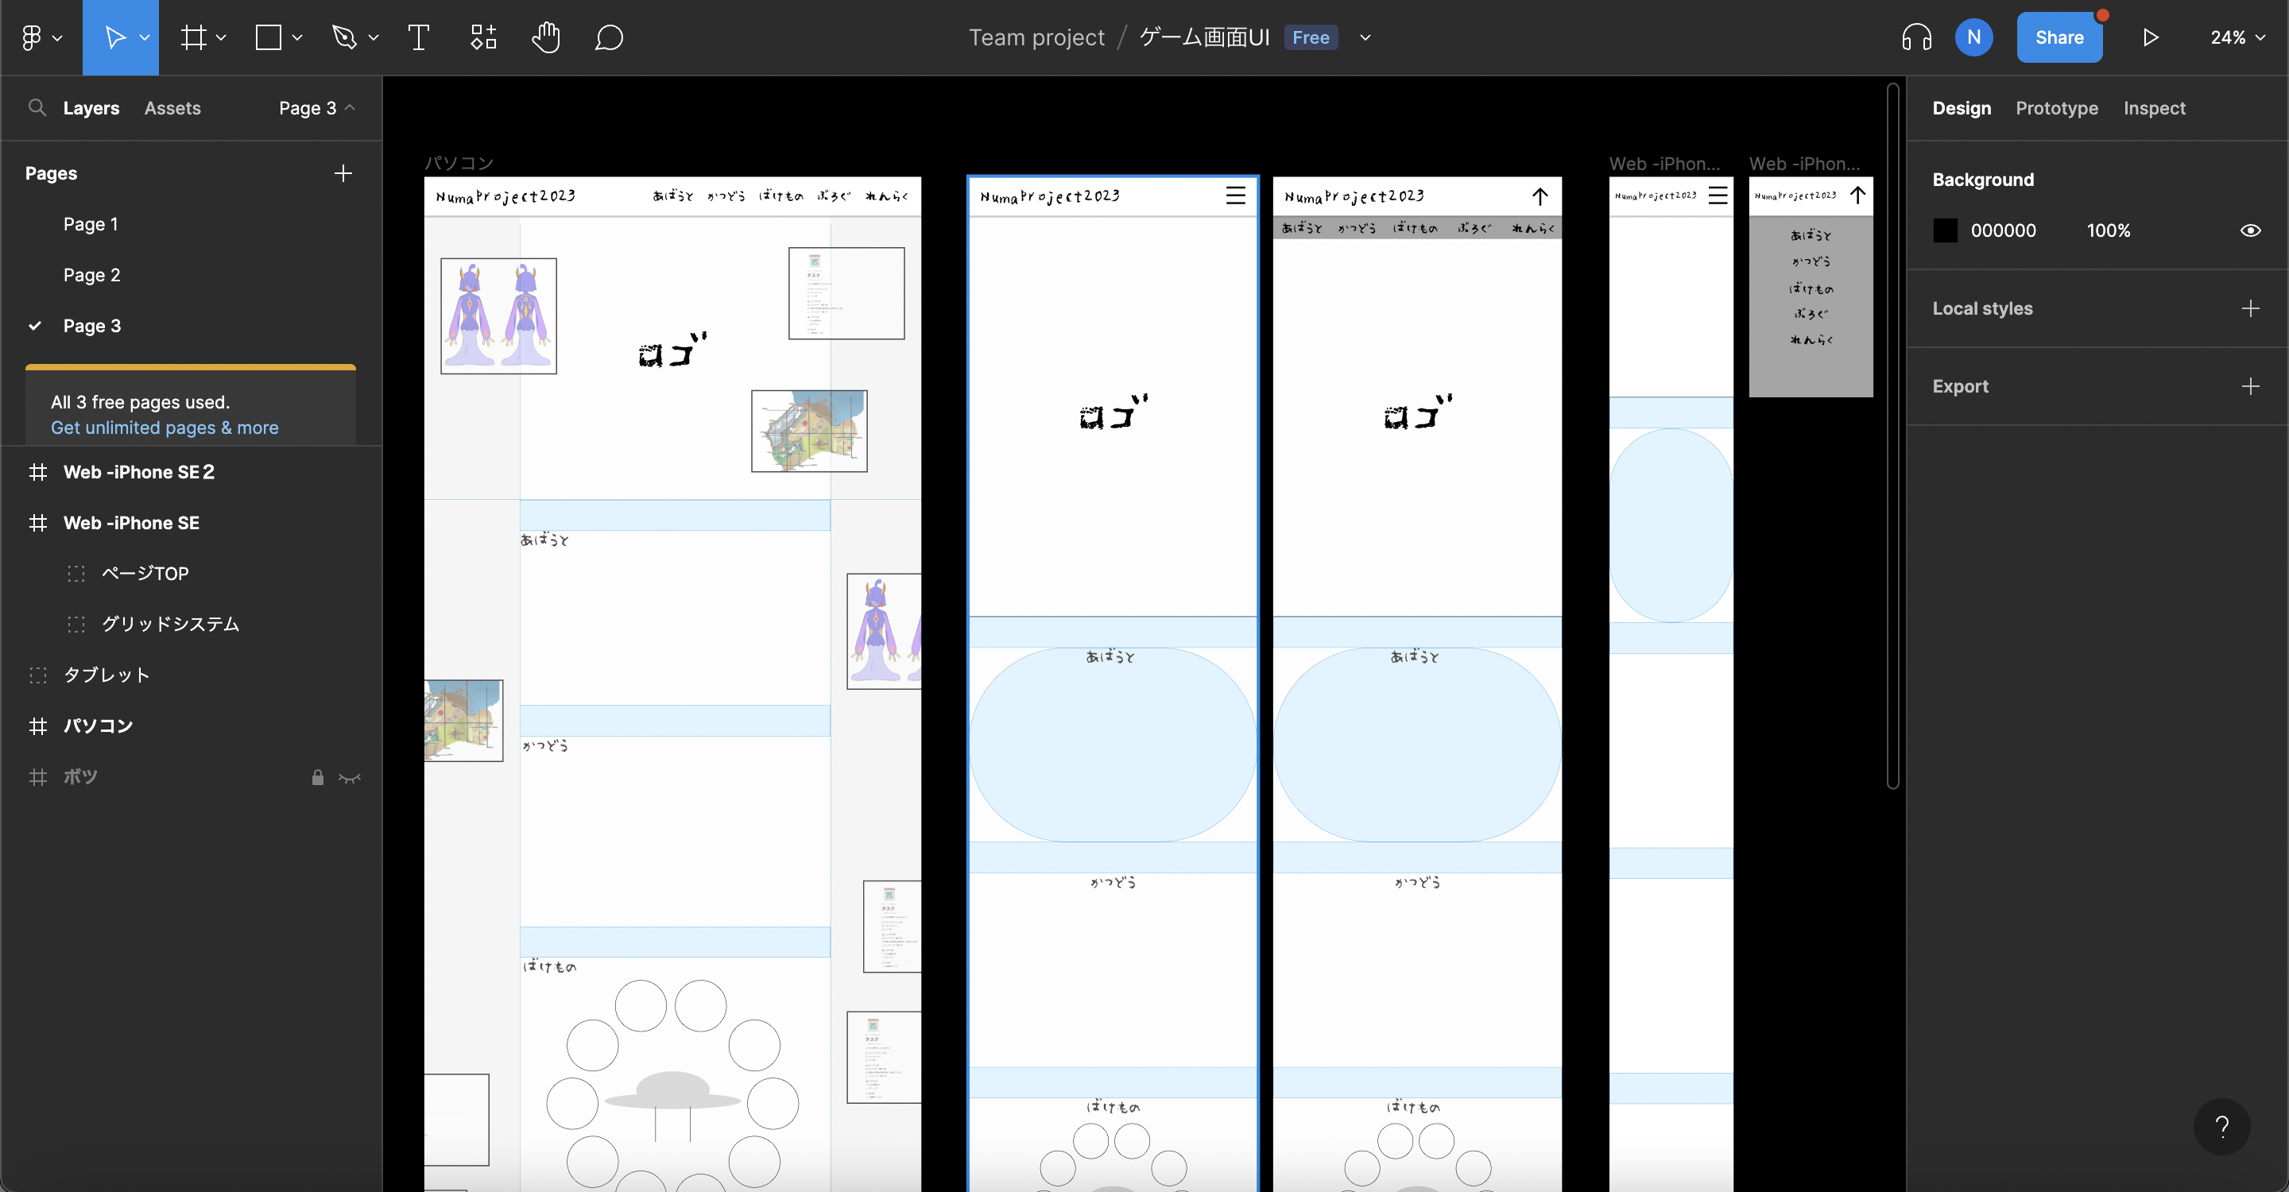Viewport: 2289px width, 1192px height.
Task: Select the Comment tool
Action: 609,37
